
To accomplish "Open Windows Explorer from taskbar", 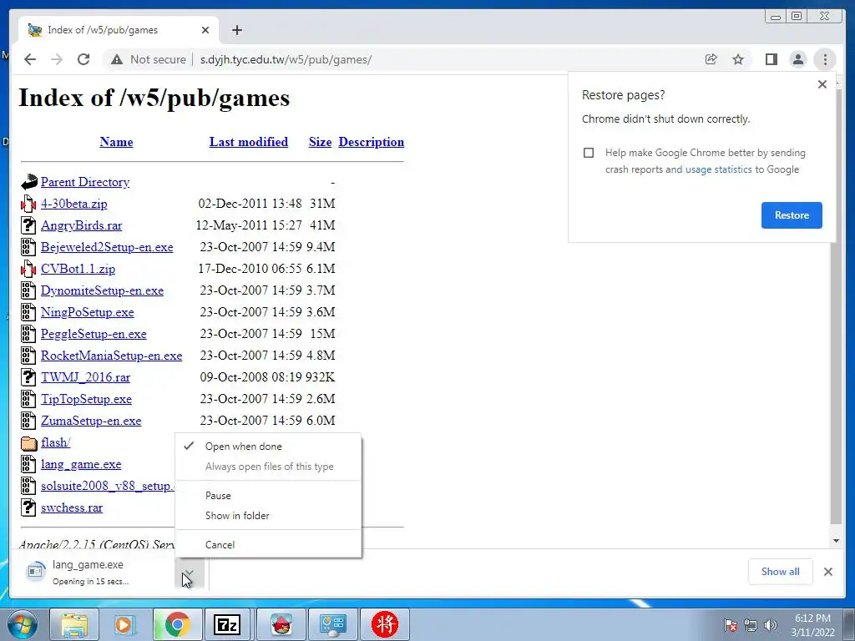I will (74, 624).
